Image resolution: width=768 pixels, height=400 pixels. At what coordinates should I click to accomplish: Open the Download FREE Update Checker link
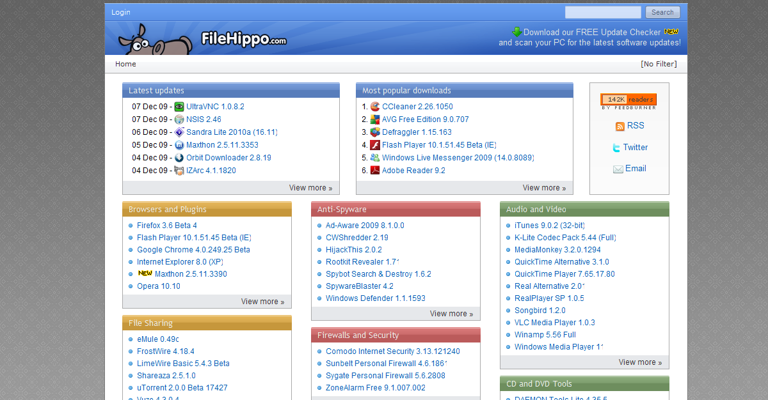click(x=592, y=32)
